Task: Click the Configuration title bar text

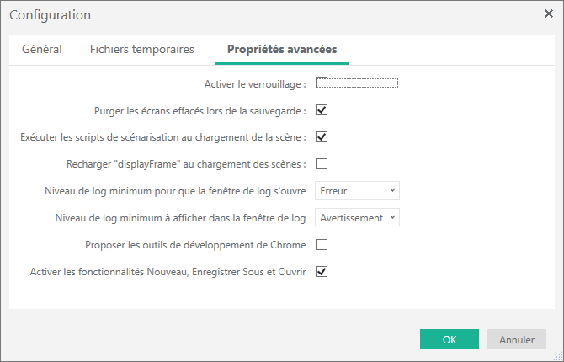Action: click(x=51, y=15)
